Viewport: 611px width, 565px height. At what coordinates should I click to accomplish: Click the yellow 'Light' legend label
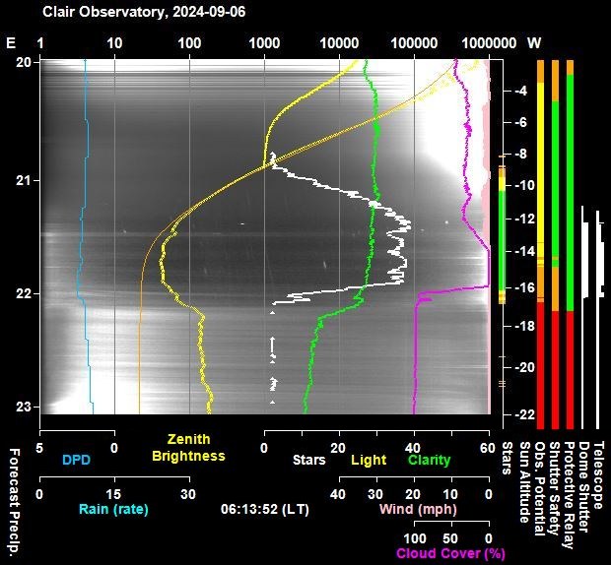(369, 460)
